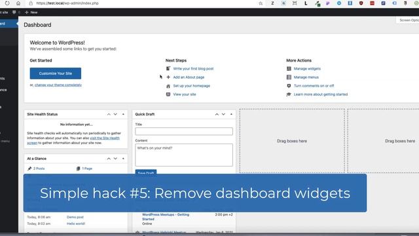
Task: Open Add an About page link
Action: (x=189, y=77)
